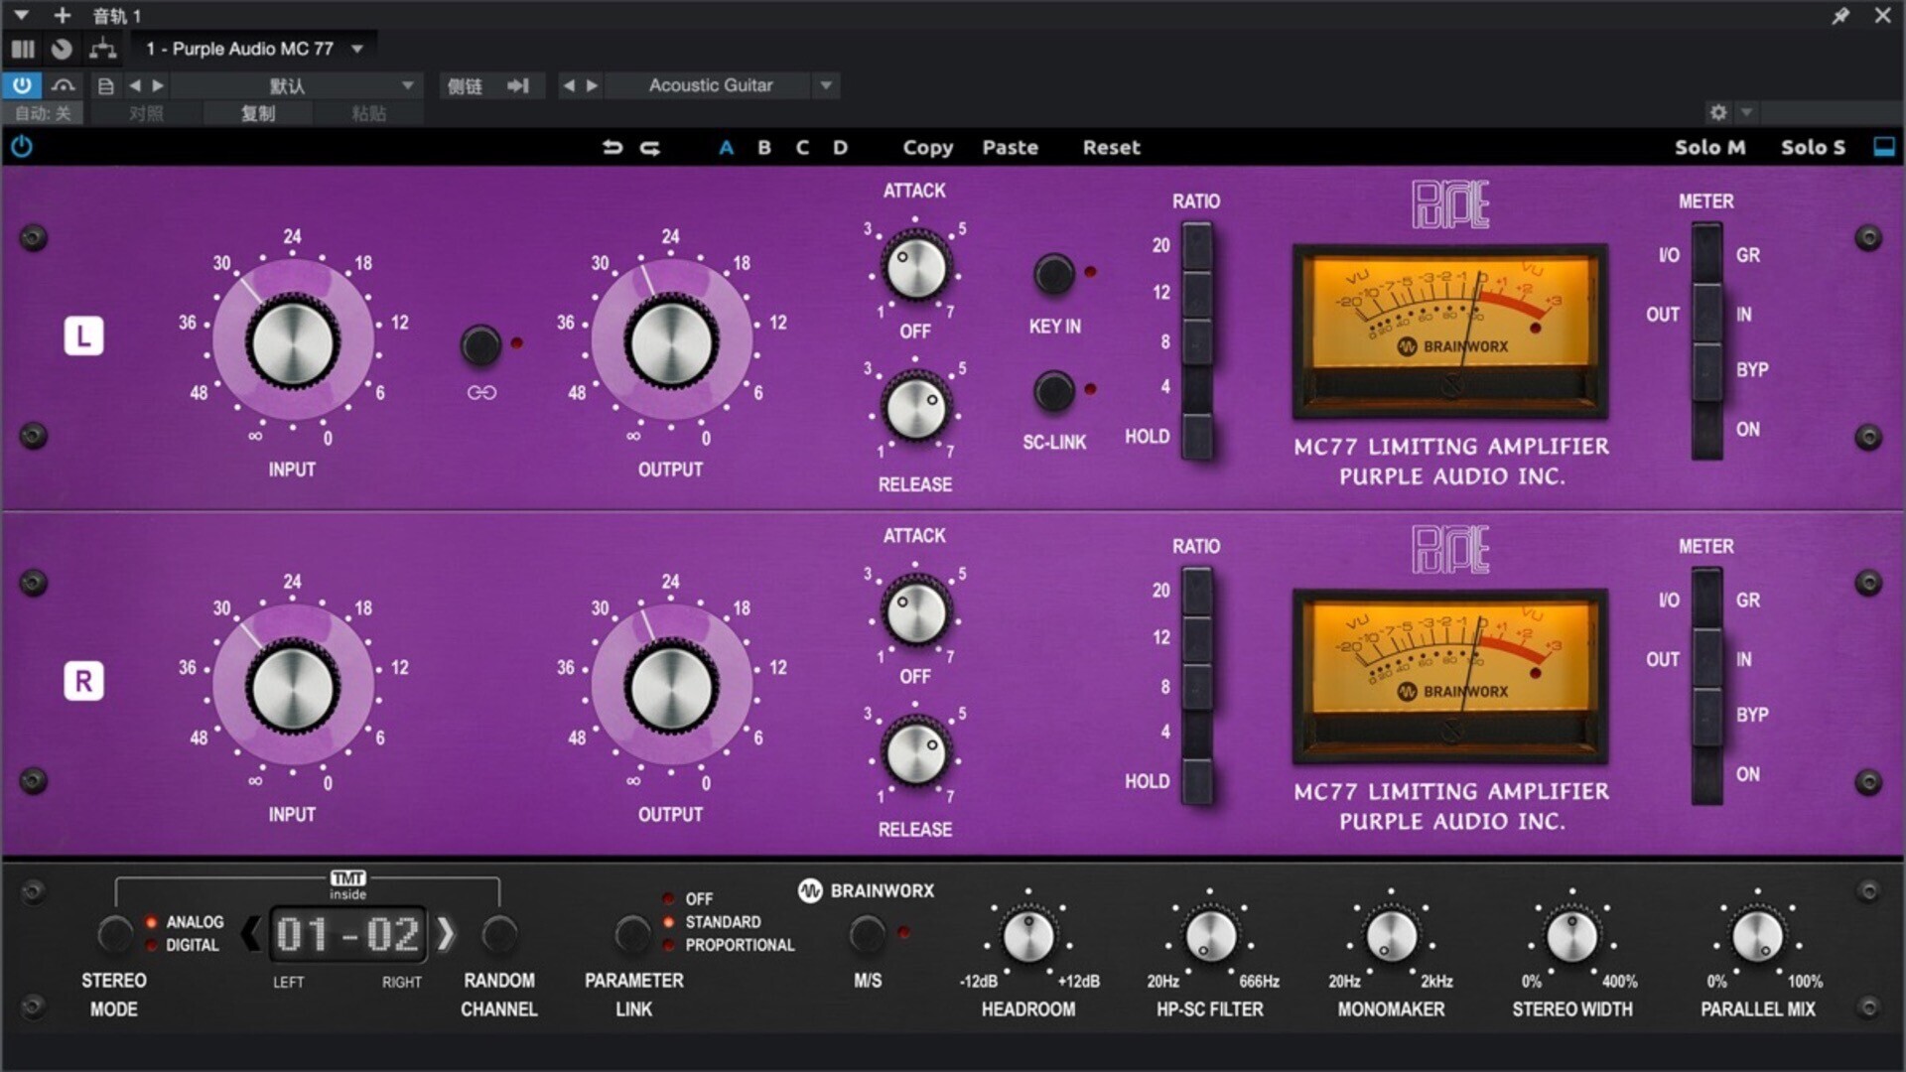The height and width of the screenshot is (1072, 1906).
Task: Click left channel ratio 20 button
Action: click(1197, 245)
